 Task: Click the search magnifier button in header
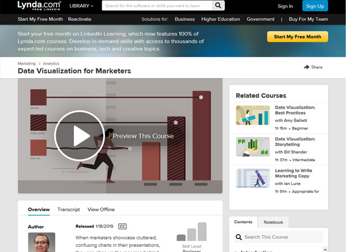click(x=218, y=6)
